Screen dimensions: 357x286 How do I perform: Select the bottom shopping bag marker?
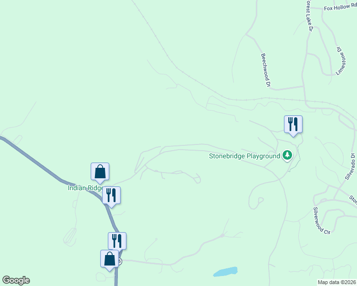coord(109,260)
